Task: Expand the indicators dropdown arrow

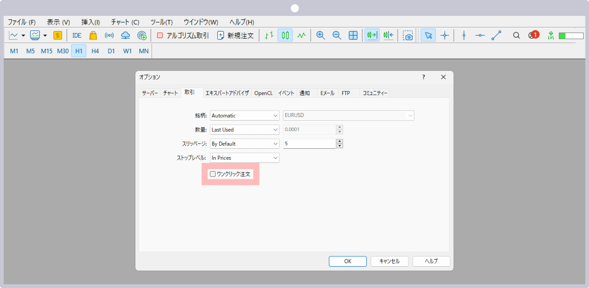Action: [45, 36]
